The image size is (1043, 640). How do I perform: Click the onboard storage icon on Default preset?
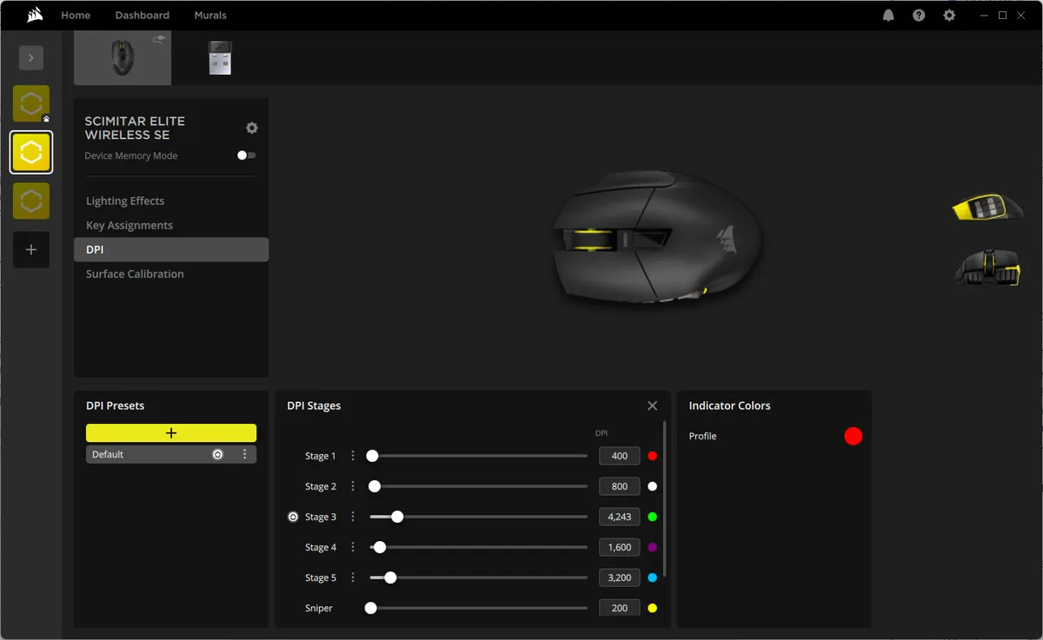click(x=217, y=453)
